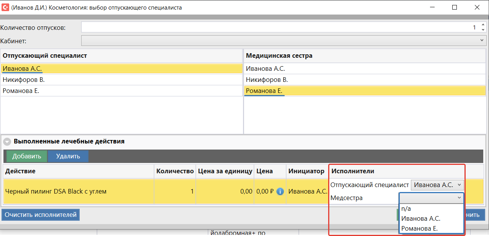
Task: Click the blue info icon beside the price
Action: point(280,191)
